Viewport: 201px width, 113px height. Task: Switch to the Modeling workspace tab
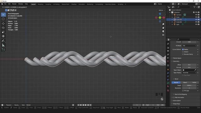coord(41,4)
